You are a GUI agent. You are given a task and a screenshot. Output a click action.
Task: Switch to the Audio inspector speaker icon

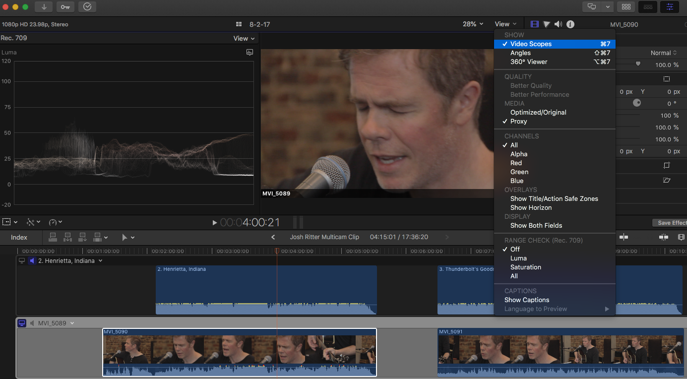pyautogui.click(x=558, y=24)
